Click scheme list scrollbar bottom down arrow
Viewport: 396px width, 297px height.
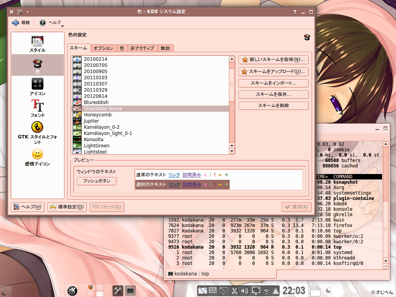point(232,151)
